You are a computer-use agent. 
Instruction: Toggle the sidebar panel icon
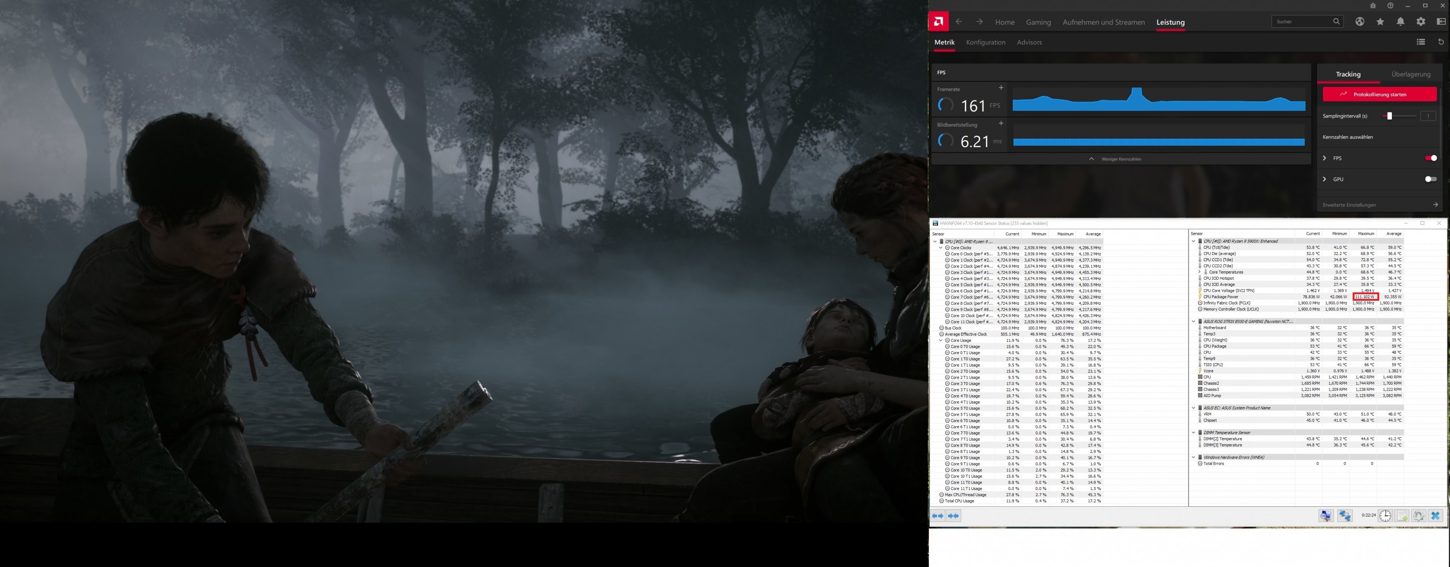(x=1441, y=22)
